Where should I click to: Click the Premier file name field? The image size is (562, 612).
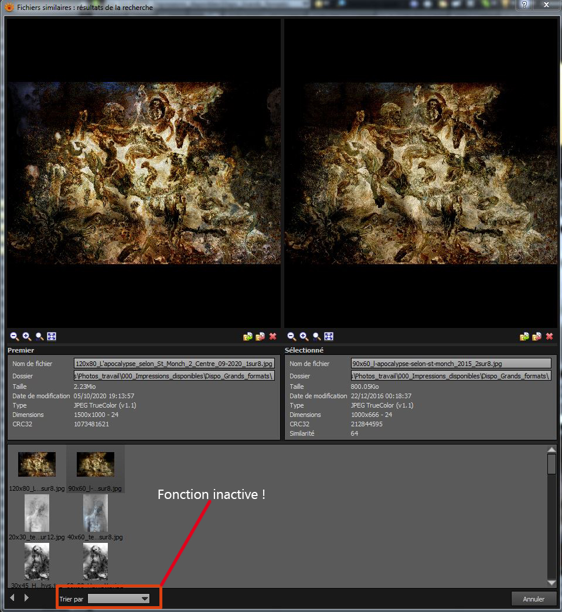tap(174, 364)
